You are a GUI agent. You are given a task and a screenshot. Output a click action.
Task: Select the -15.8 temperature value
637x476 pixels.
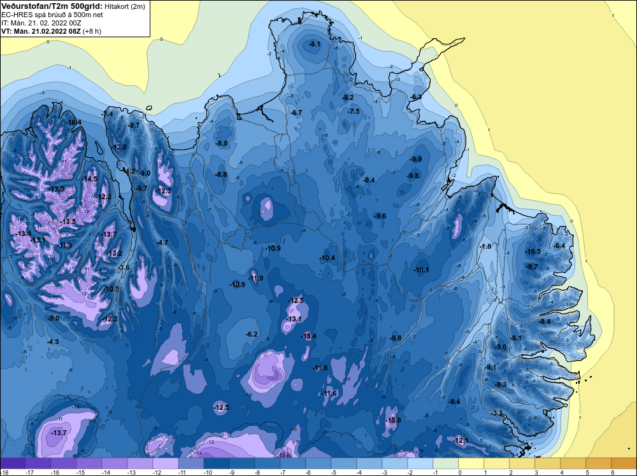pos(393,421)
